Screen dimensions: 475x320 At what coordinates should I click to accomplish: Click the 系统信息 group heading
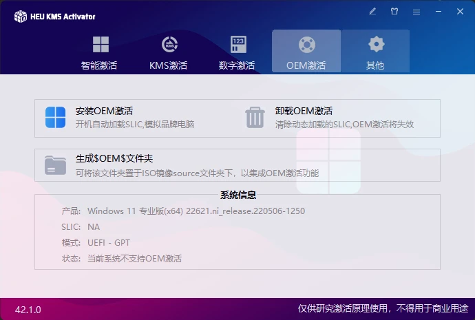238,195
